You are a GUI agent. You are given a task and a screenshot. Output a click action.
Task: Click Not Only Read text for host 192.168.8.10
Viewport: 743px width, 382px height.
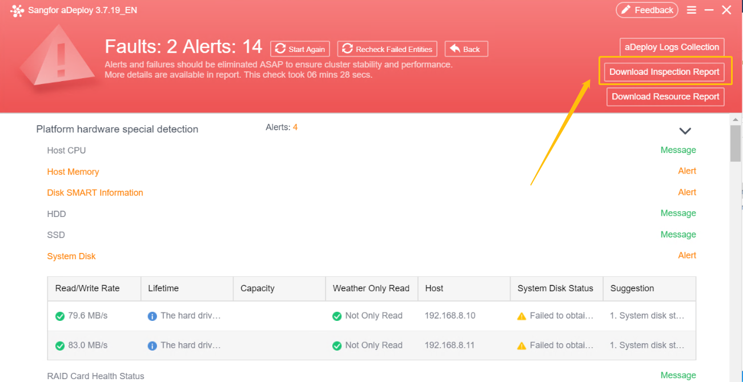374,316
